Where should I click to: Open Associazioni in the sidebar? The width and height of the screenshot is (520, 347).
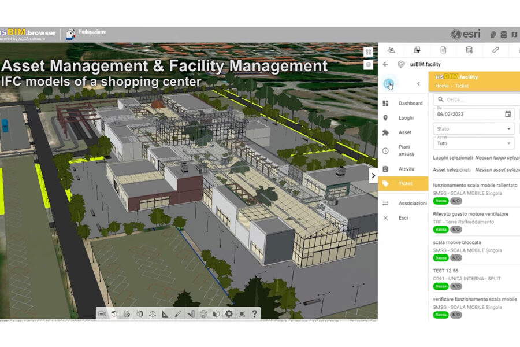(403, 203)
